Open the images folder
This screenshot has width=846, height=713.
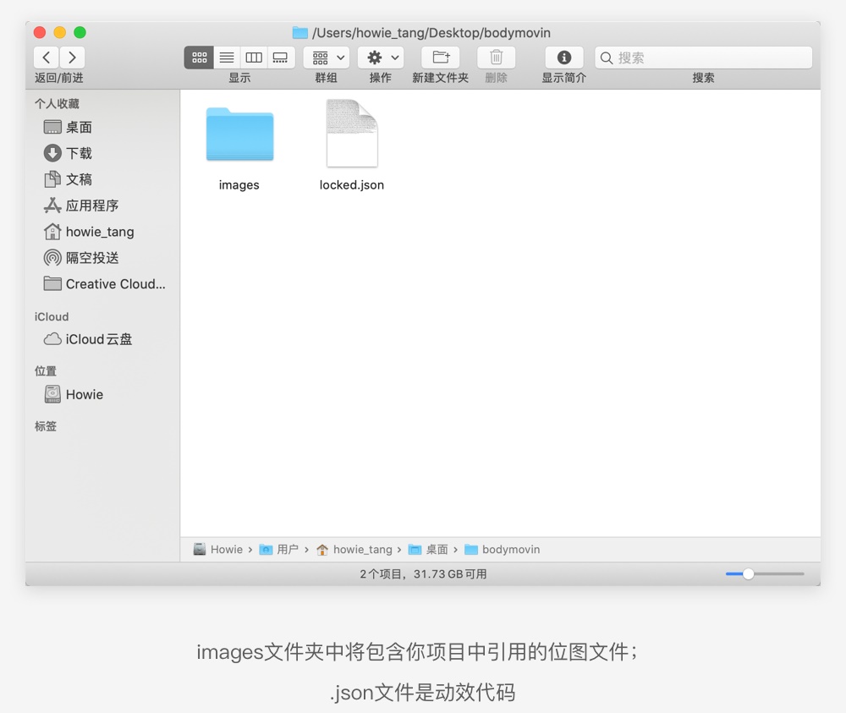pyautogui.click(x=239, y=135)
